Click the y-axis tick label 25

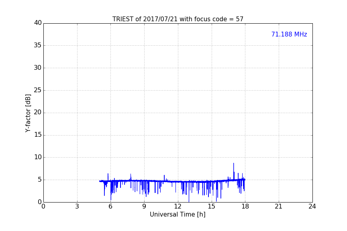[38, 90]
